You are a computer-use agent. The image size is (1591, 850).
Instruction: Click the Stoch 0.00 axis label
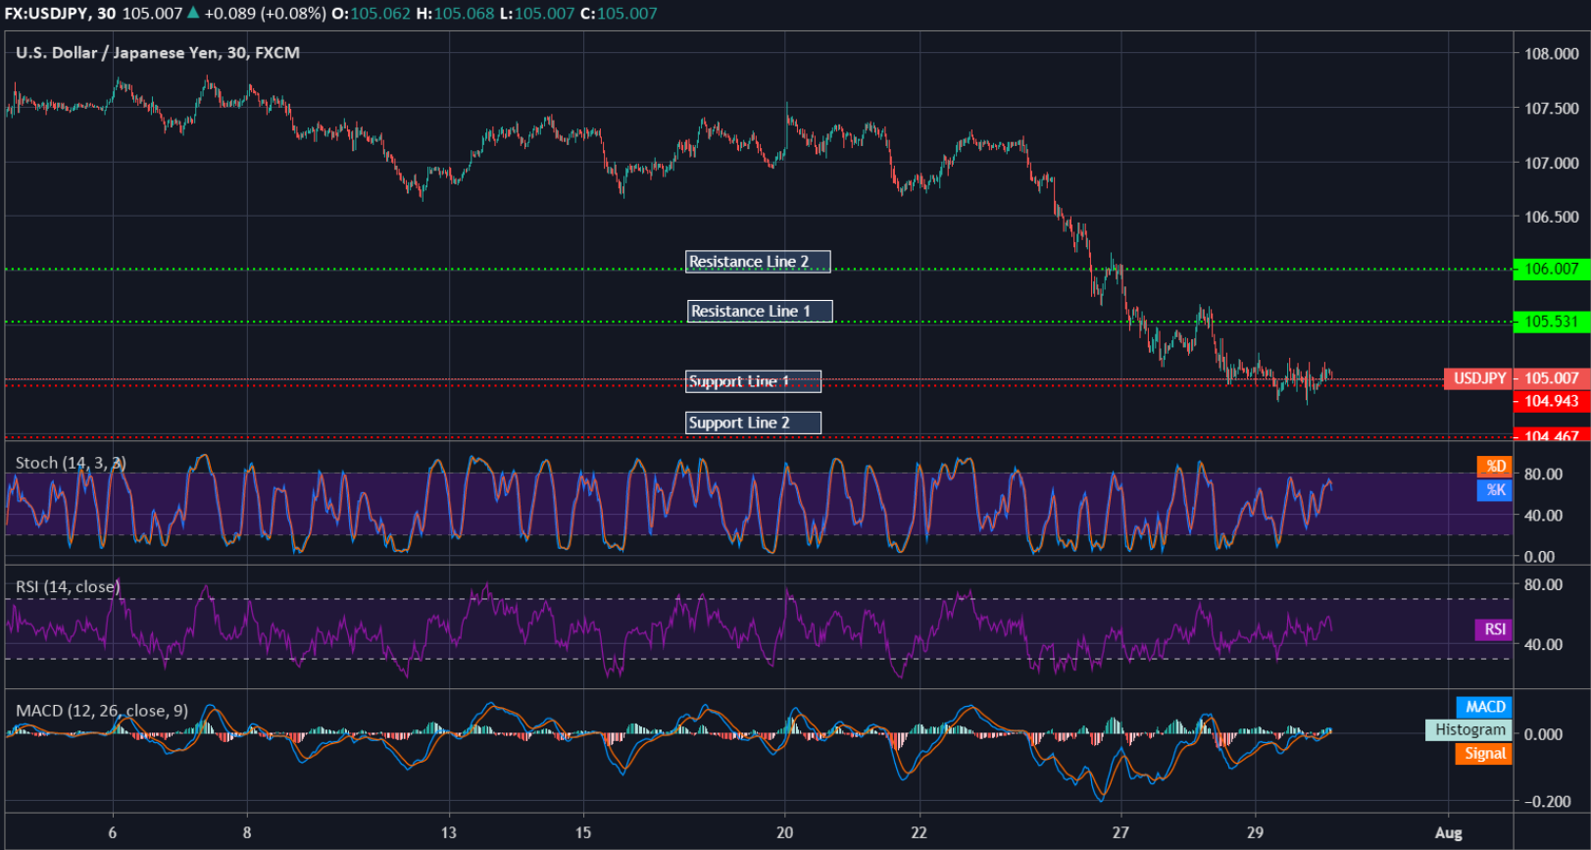click(x=1540, y=557)
